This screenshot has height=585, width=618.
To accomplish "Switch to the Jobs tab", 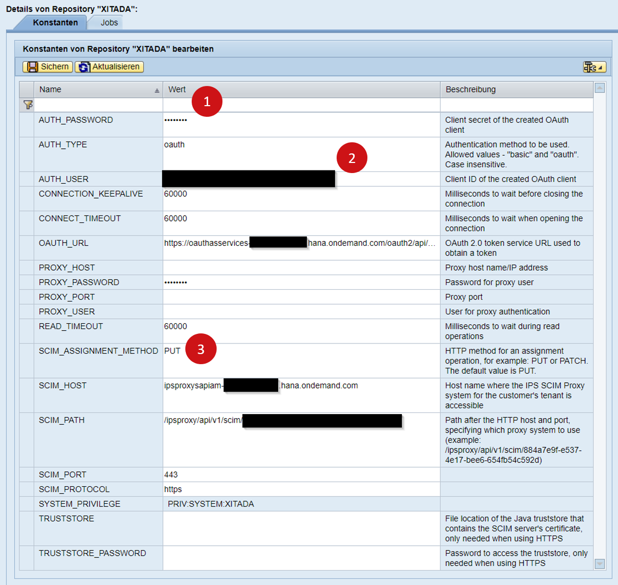I will point(109,22).
